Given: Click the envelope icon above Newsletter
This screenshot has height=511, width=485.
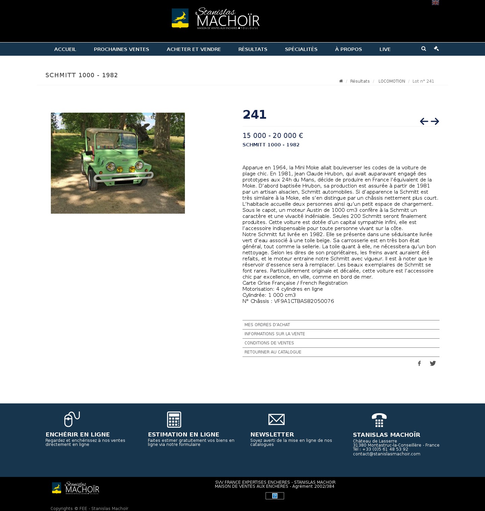Looking at the screenshot, I should (x=277, y=420).
